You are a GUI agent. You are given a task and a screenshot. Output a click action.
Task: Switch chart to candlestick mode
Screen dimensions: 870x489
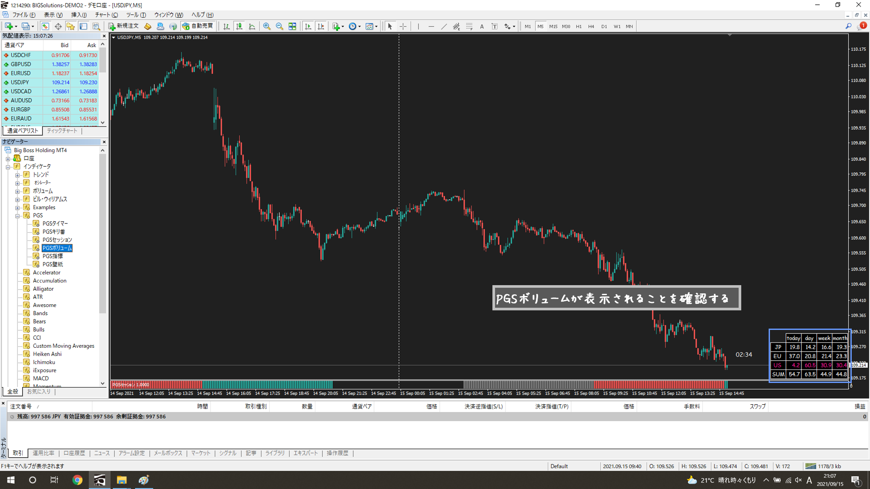pyautogui.click(x=239, y=27)
